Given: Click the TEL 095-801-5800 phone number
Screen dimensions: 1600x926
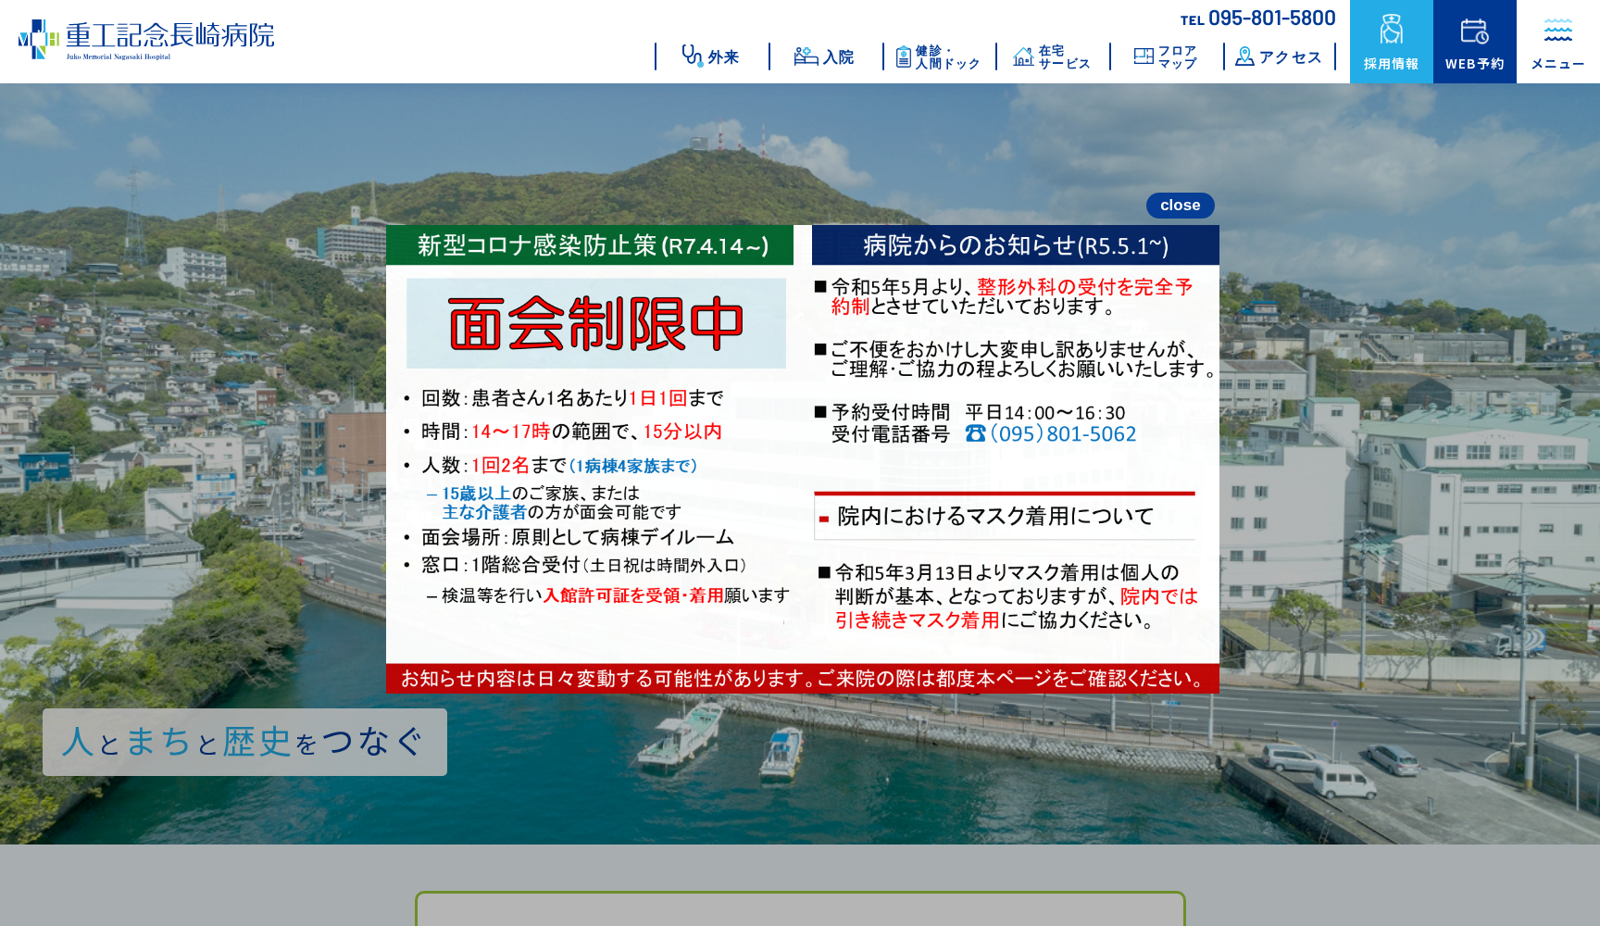Looking at the screenshot, I should pos(1257,17).
